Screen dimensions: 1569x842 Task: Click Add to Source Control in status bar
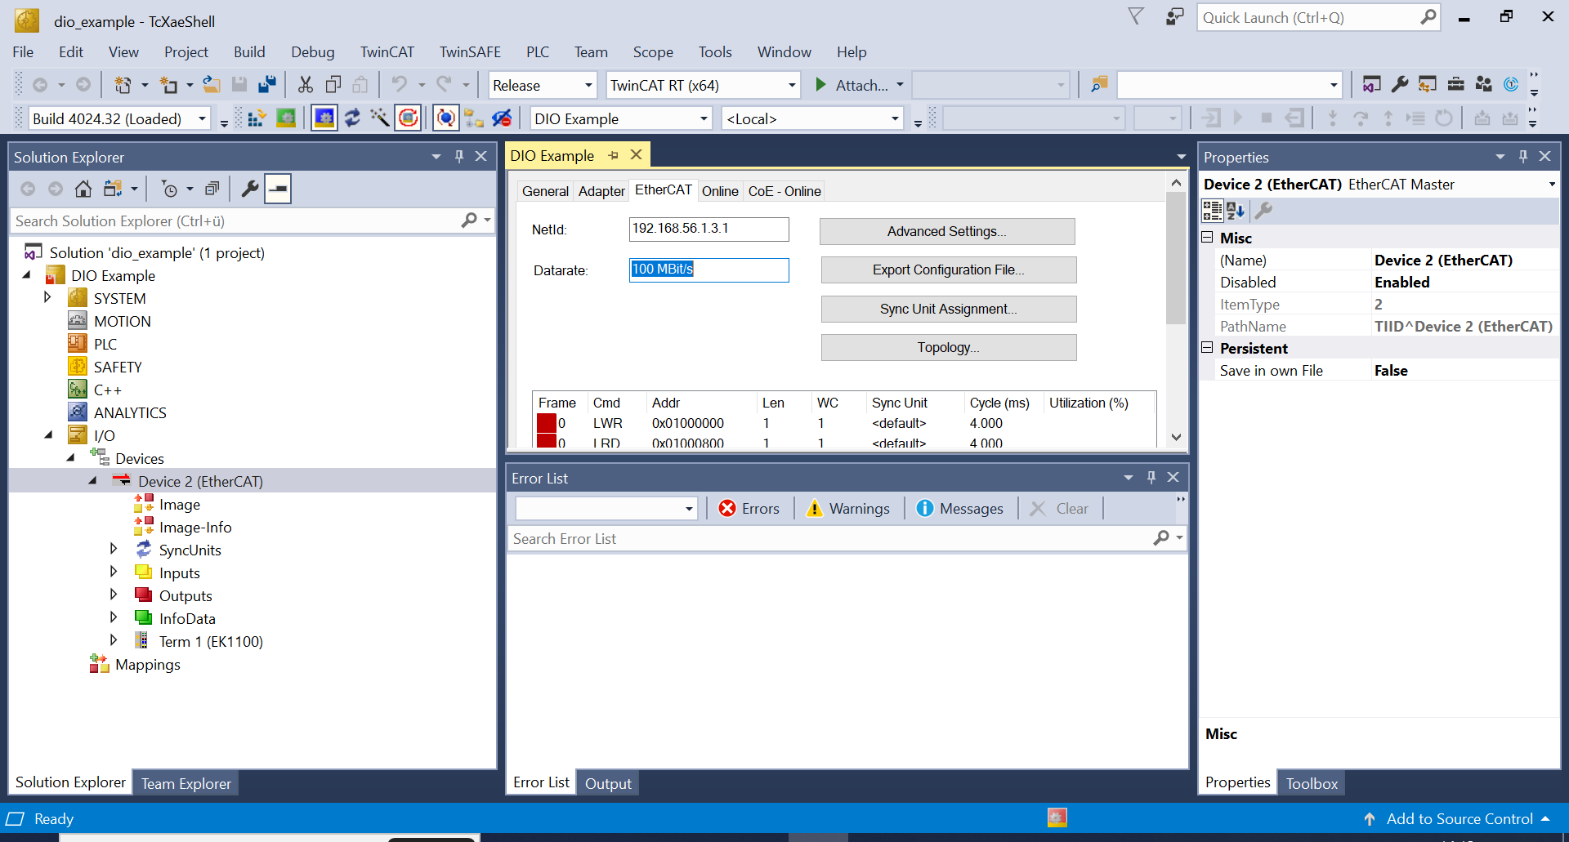[x=1459, y=818]
